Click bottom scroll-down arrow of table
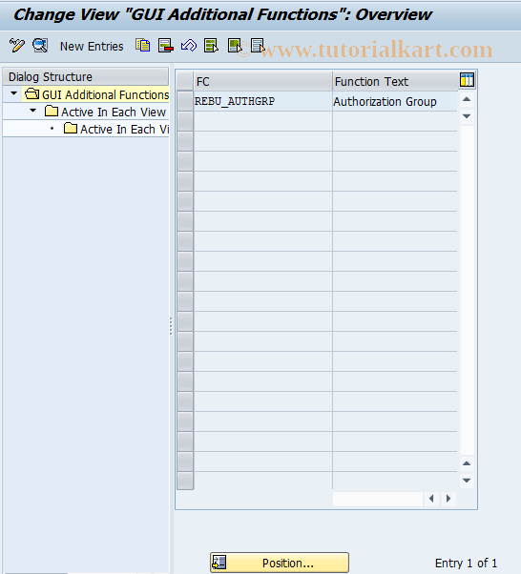This screenshot has width=521, height=574. pyautogui.click(x=467, y=481)
